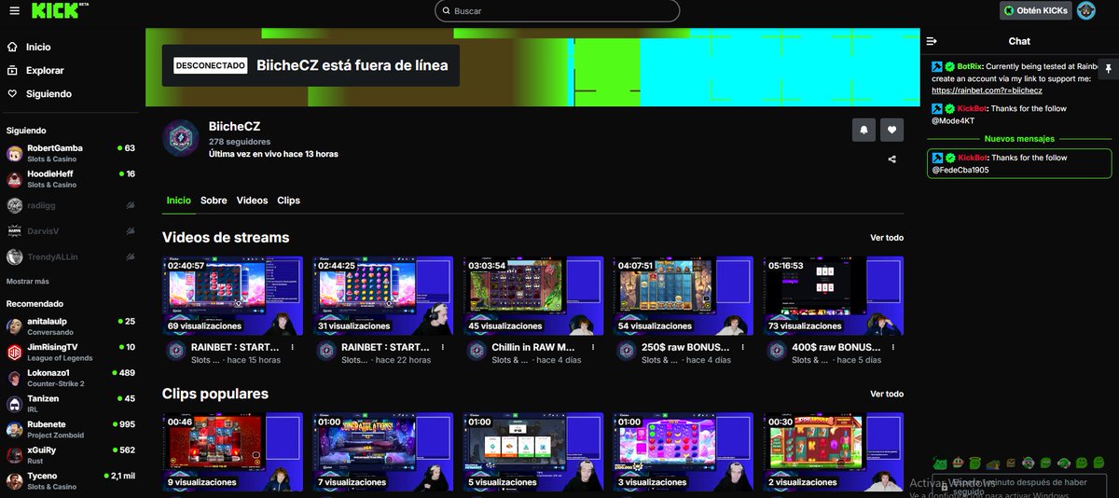The height and width of the screenshot is (498, 1119).
Task: Select the Inicio tab
Action: 179,201
